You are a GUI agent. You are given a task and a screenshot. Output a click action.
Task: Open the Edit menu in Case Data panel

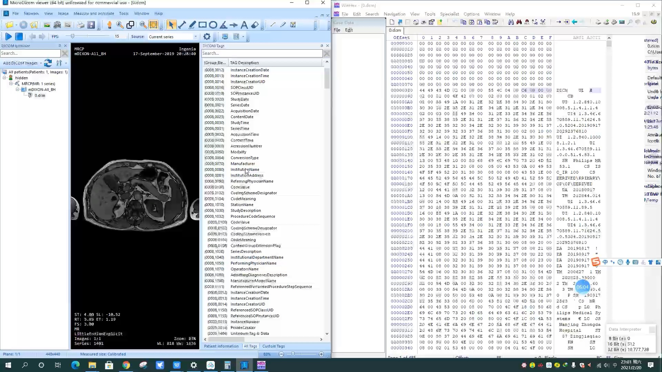[x=349, y=30]
